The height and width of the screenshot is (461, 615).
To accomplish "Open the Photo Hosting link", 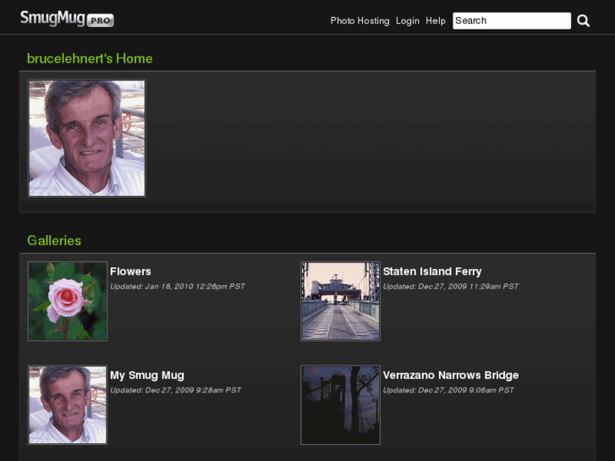I will click(x=360, y=20).
